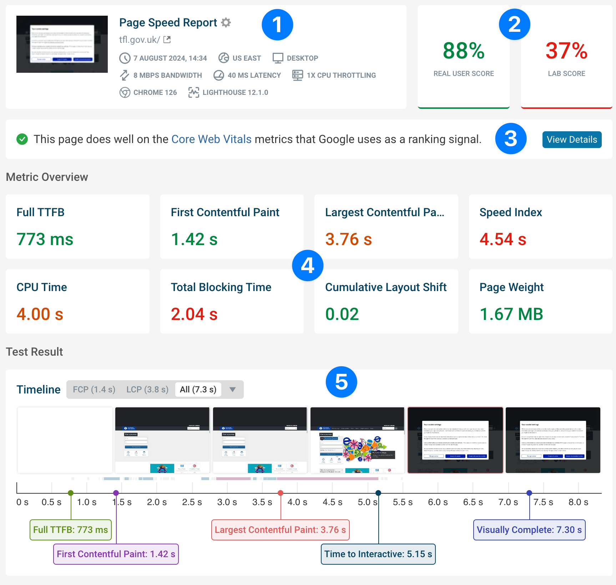Click the clock icon beside test date
The height and width of the screenshot is (585, 616).
coord(125,58)
